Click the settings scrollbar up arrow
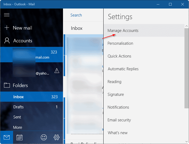The width and height of the screenshot is (189, 144). 187,26
